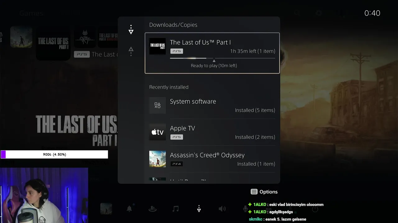Switch to the Uploads tab icon
398x223 pixels.
pos(131,51)
